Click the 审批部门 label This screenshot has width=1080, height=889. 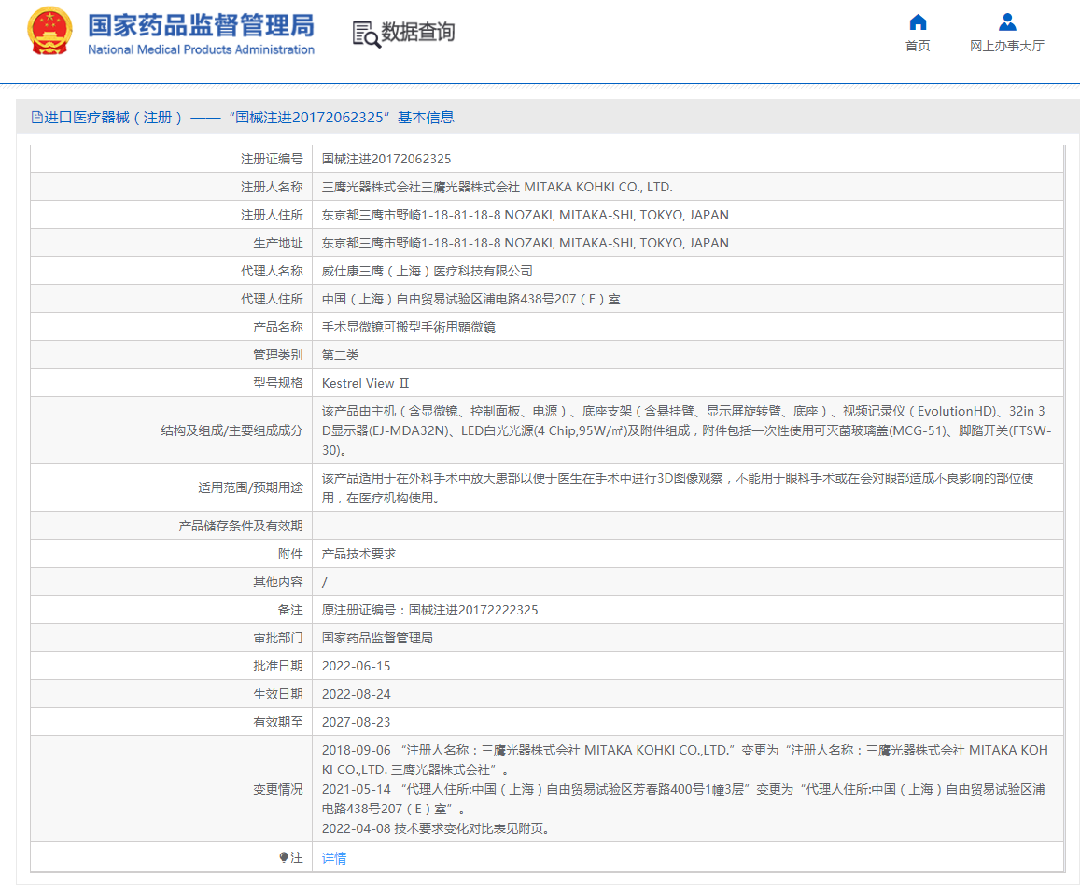pos(277,638)
